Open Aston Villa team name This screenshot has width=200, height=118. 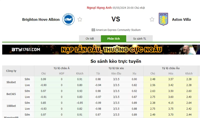pos(181,19)
